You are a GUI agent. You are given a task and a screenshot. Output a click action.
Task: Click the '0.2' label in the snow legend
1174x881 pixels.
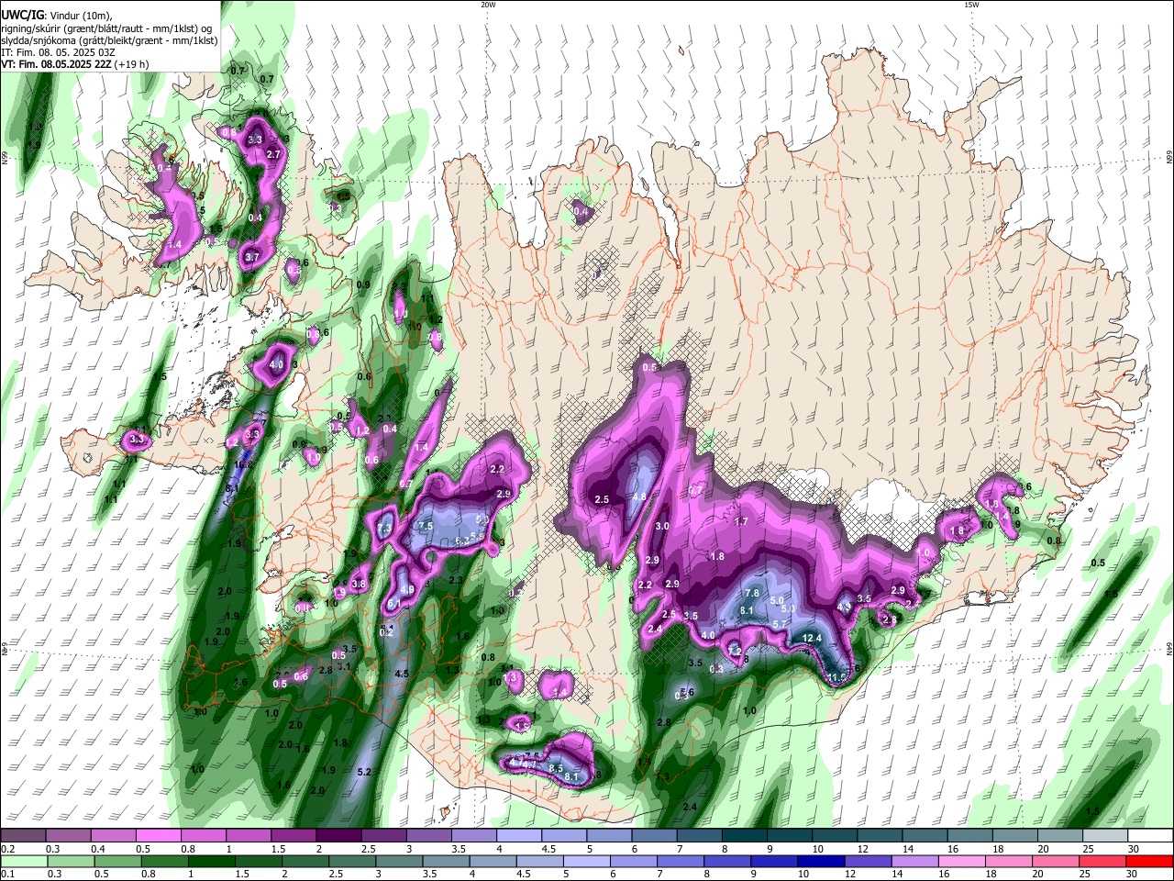[x=7, y=849]
